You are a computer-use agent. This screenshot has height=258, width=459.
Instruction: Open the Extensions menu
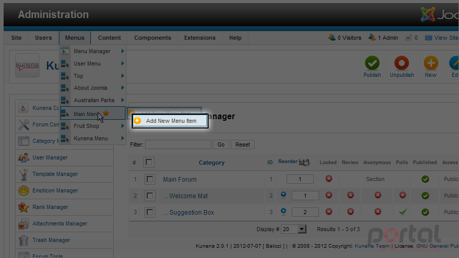click(x=200, y=38)
